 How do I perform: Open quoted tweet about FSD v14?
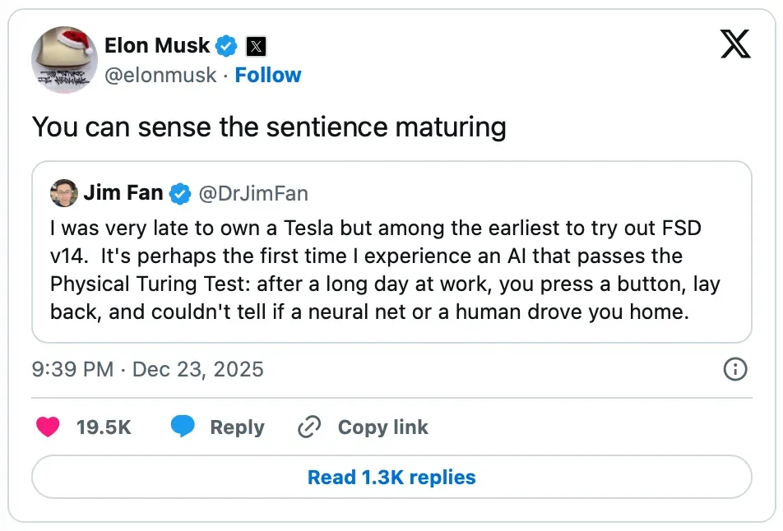coord(391,271)
